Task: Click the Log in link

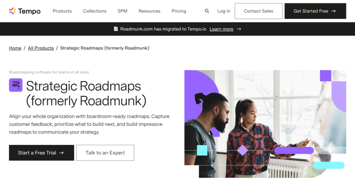Action: (224, 11)
